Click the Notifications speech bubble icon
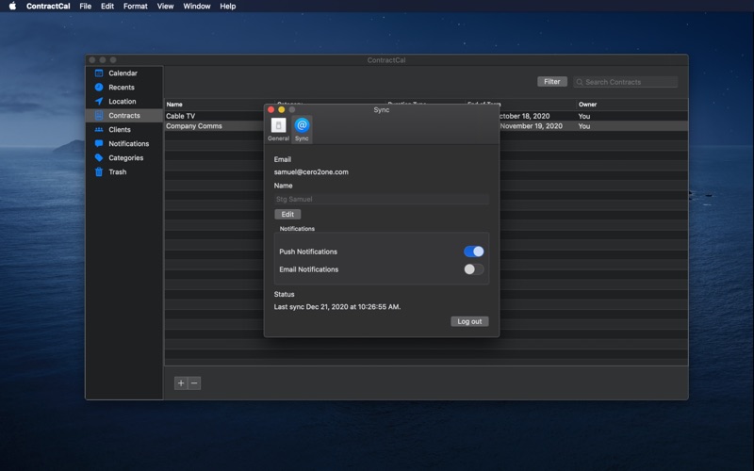The image size is (754, 471). [x=99, y=143]
